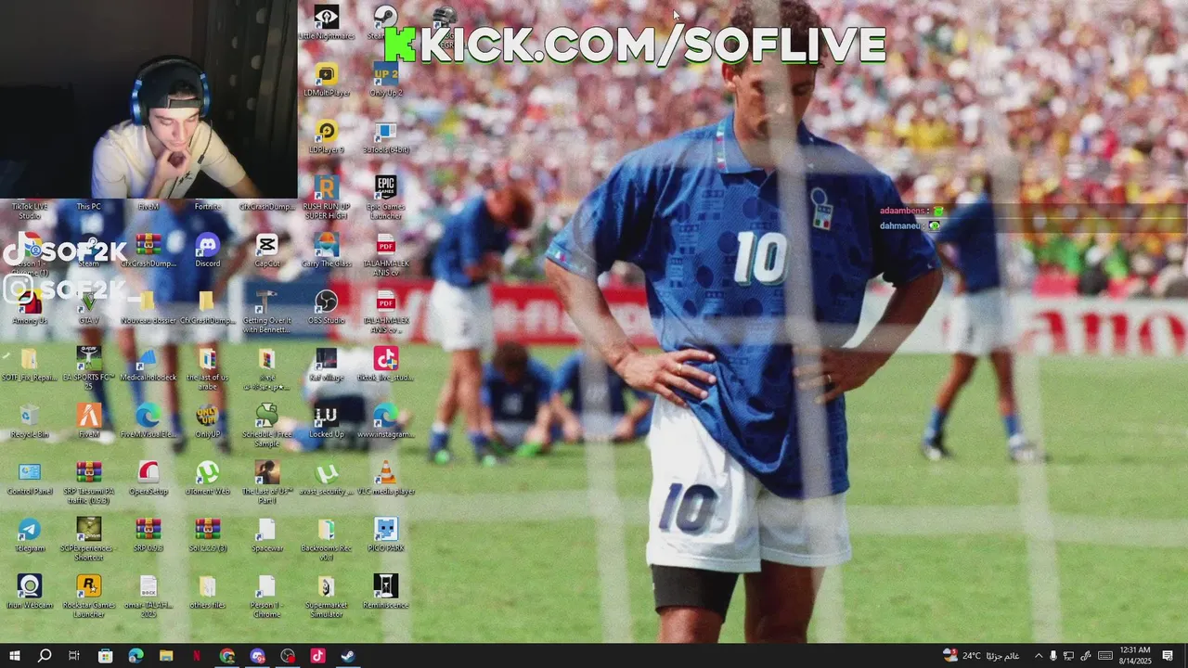Switch to Chrome in the taskbar

[x=227, y=656]
